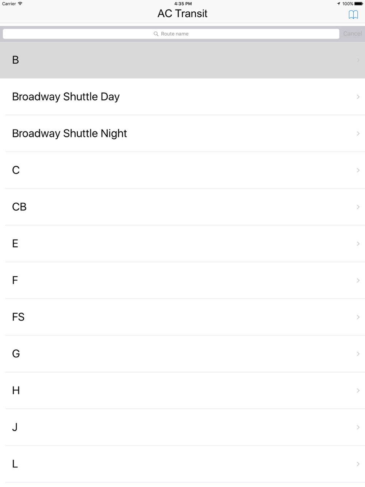The image size is (365, 487).
Task: Open Broadway Shuttle Night route
Action: [x=182, y=133]
